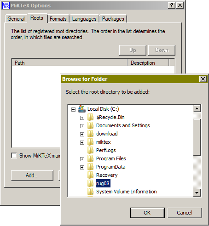Click the help question mark button
This screenshot has width=209, height=226.
pyautogui.click(x=172, y=6)
